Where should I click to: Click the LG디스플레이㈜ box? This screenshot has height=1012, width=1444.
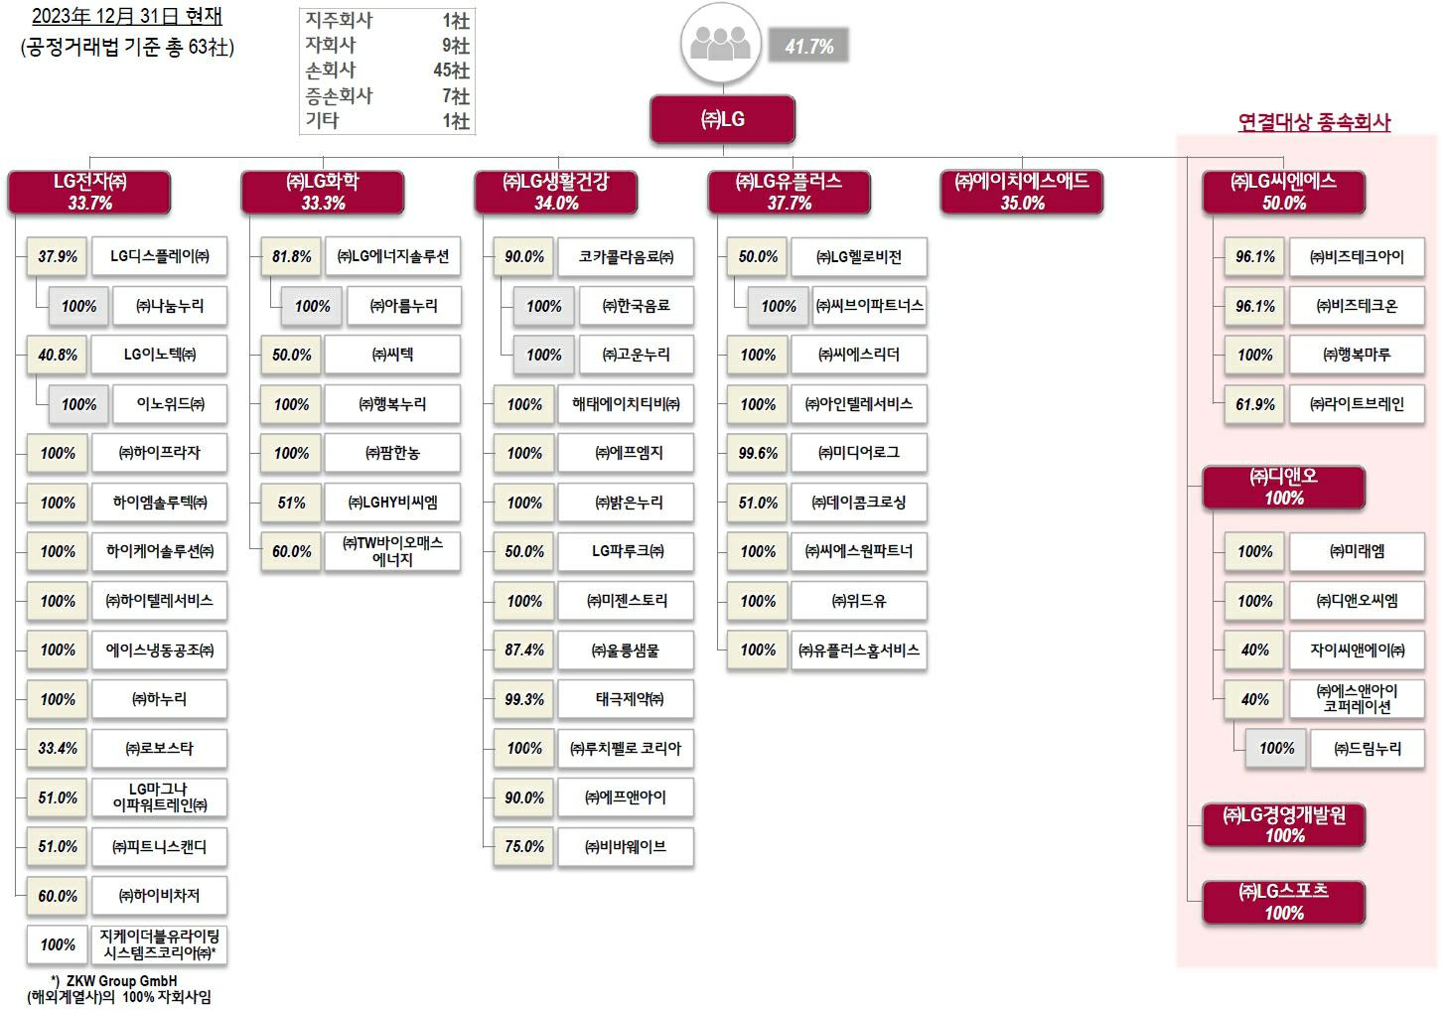[x=159, y=256]
